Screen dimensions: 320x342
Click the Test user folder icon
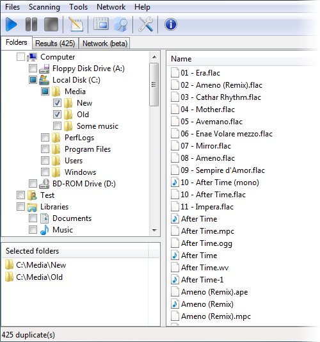[x=32, y=195]
